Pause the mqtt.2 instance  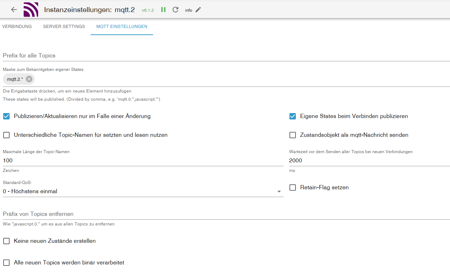[x=163, y=10]
